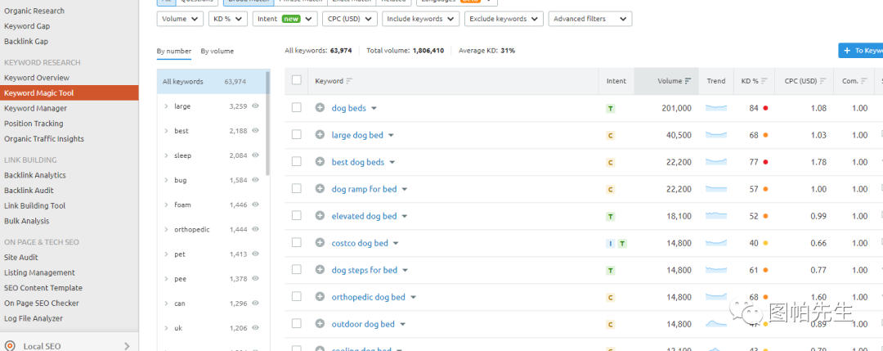883x351 pixels.
Task: Click the plus icon beside 'dog beds'
Action: tap(320, 108)
